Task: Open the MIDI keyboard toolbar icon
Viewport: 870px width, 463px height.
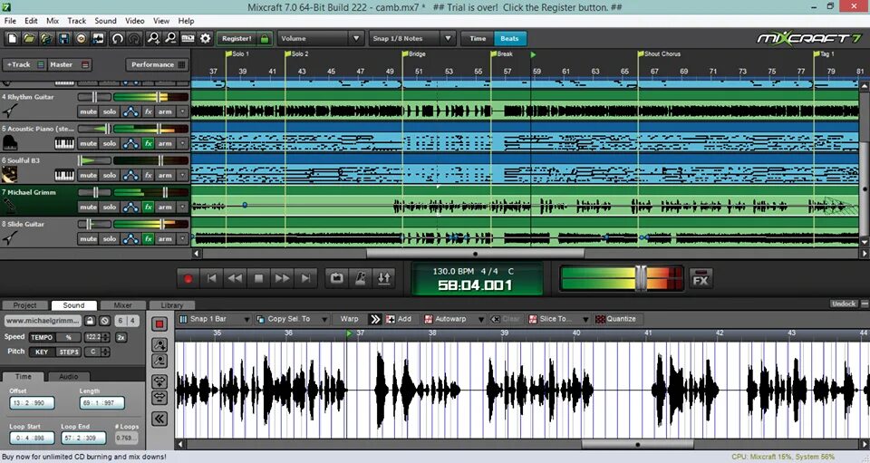Action: (188, 38)
